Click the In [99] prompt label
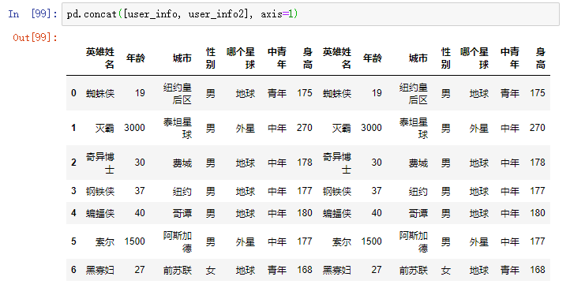The image size is (570, 288). click(32, 13)
